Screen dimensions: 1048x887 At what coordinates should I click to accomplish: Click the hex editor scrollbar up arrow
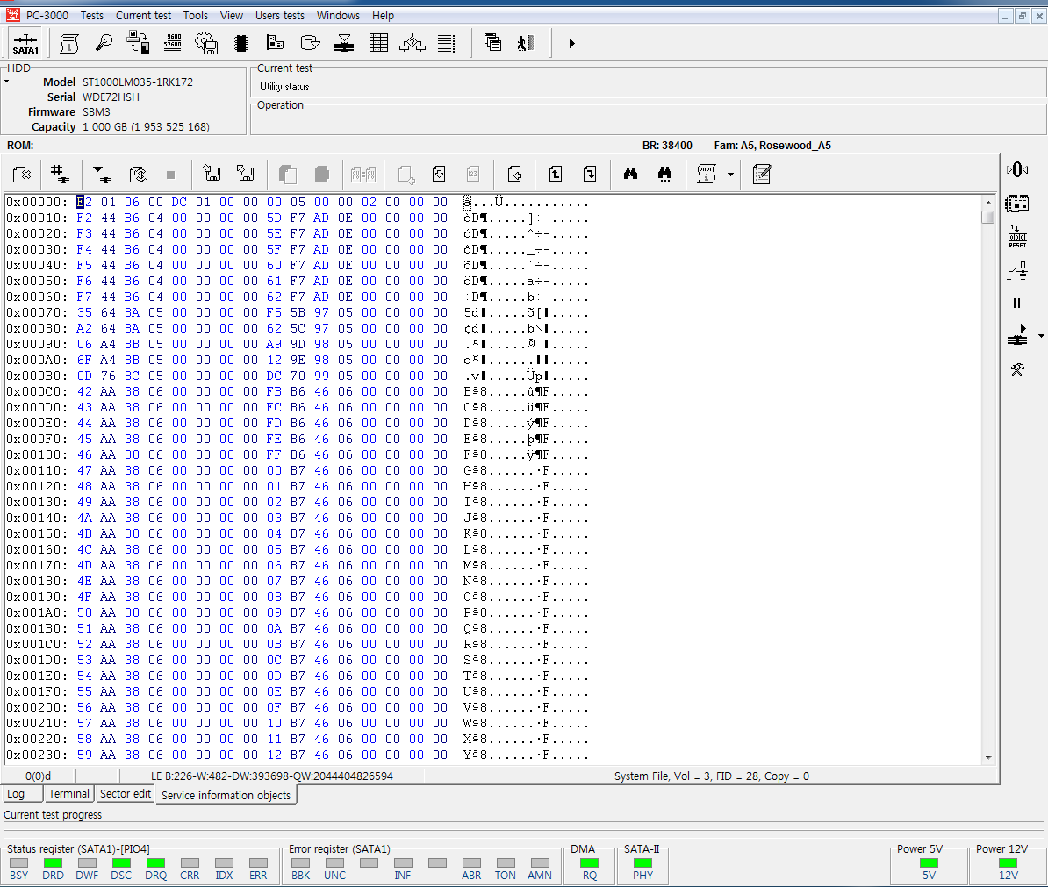pos(987,202)
